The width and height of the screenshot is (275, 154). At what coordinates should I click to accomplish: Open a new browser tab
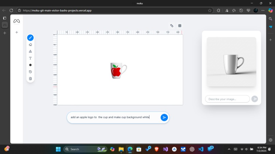(x=5, y=33)
